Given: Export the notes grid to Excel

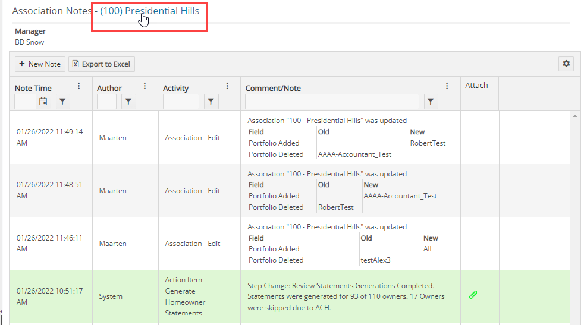Looking at the screenshot, I should [102, 64].
